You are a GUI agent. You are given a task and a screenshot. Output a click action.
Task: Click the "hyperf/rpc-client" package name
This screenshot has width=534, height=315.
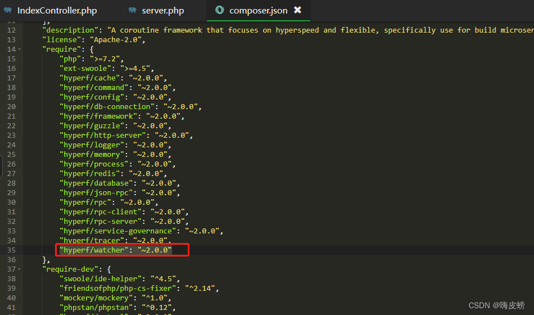(x=101, y=211)
